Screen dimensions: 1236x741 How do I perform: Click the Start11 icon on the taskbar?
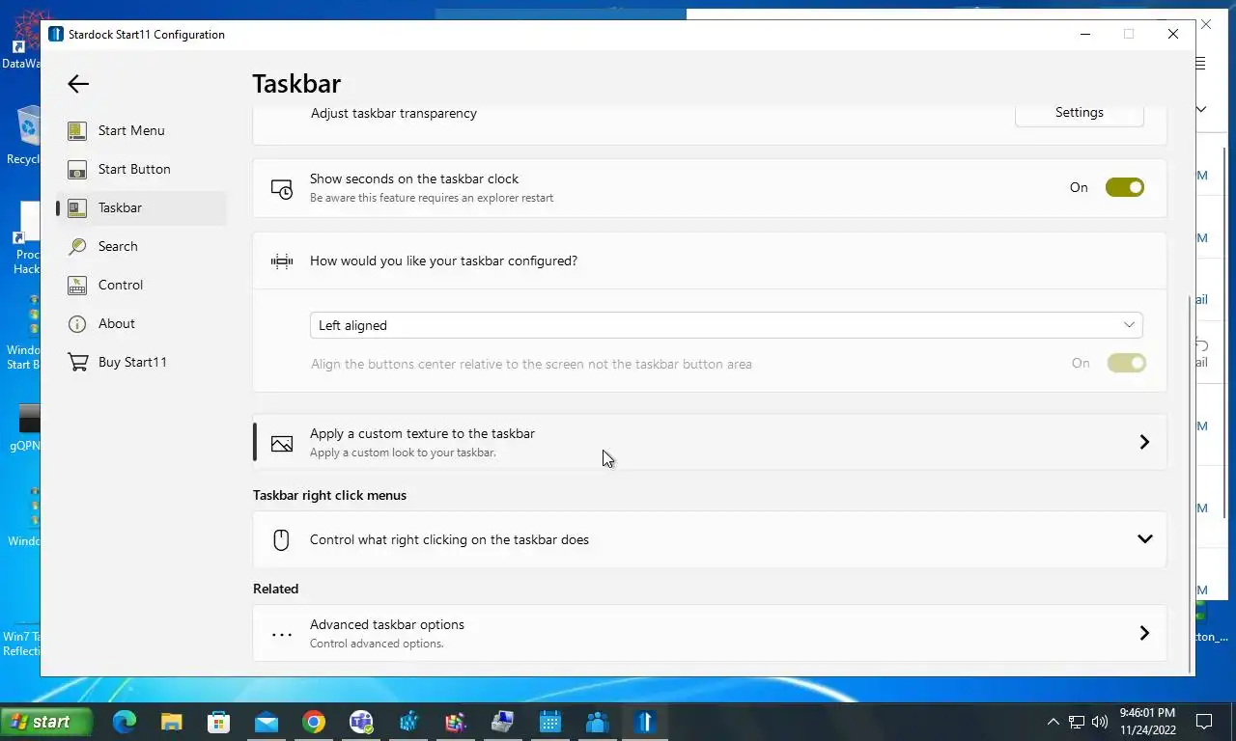point(645,722)
